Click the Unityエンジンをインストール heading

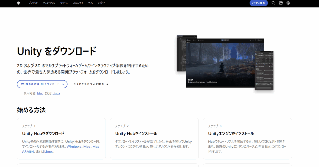tap(231, 133)
